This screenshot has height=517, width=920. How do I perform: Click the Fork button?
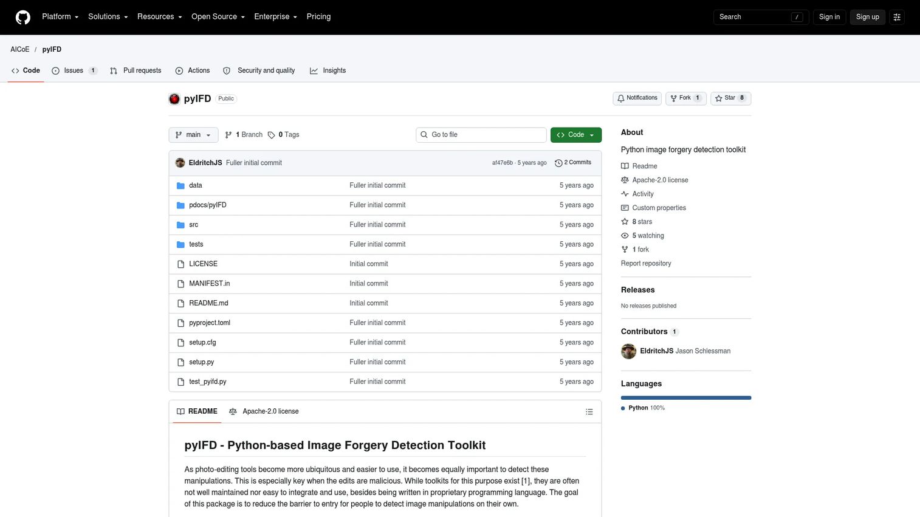686,98
